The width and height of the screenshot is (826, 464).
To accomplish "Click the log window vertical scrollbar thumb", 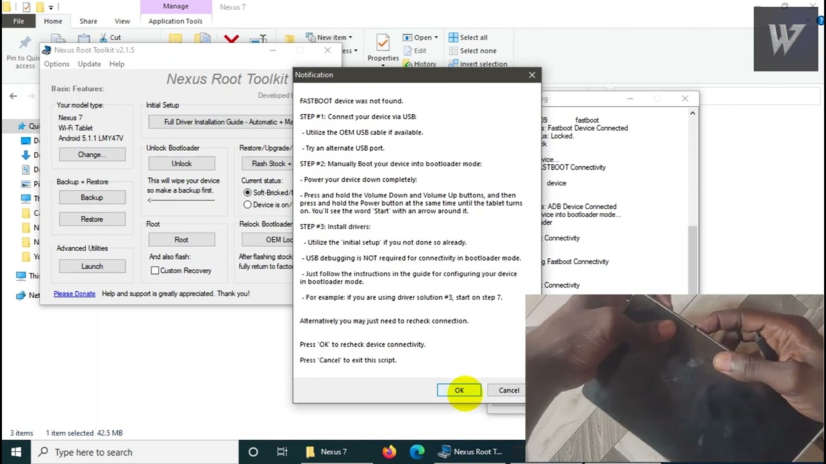I will (692, 259).
